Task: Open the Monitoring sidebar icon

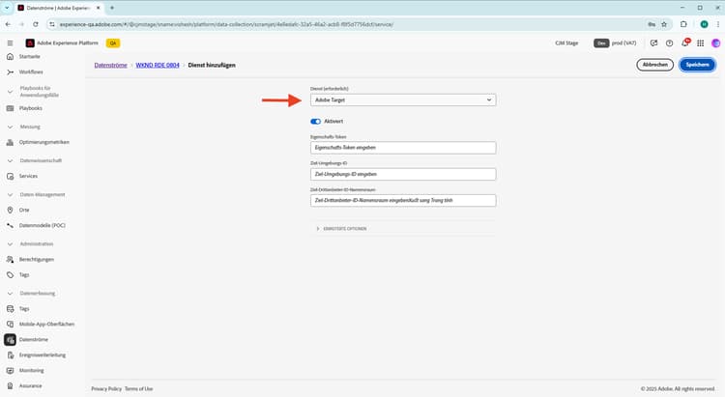Action: [x=11, y=371]
